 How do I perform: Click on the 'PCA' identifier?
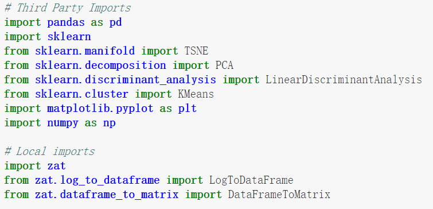pyautogui.click(x=224, y=65)
